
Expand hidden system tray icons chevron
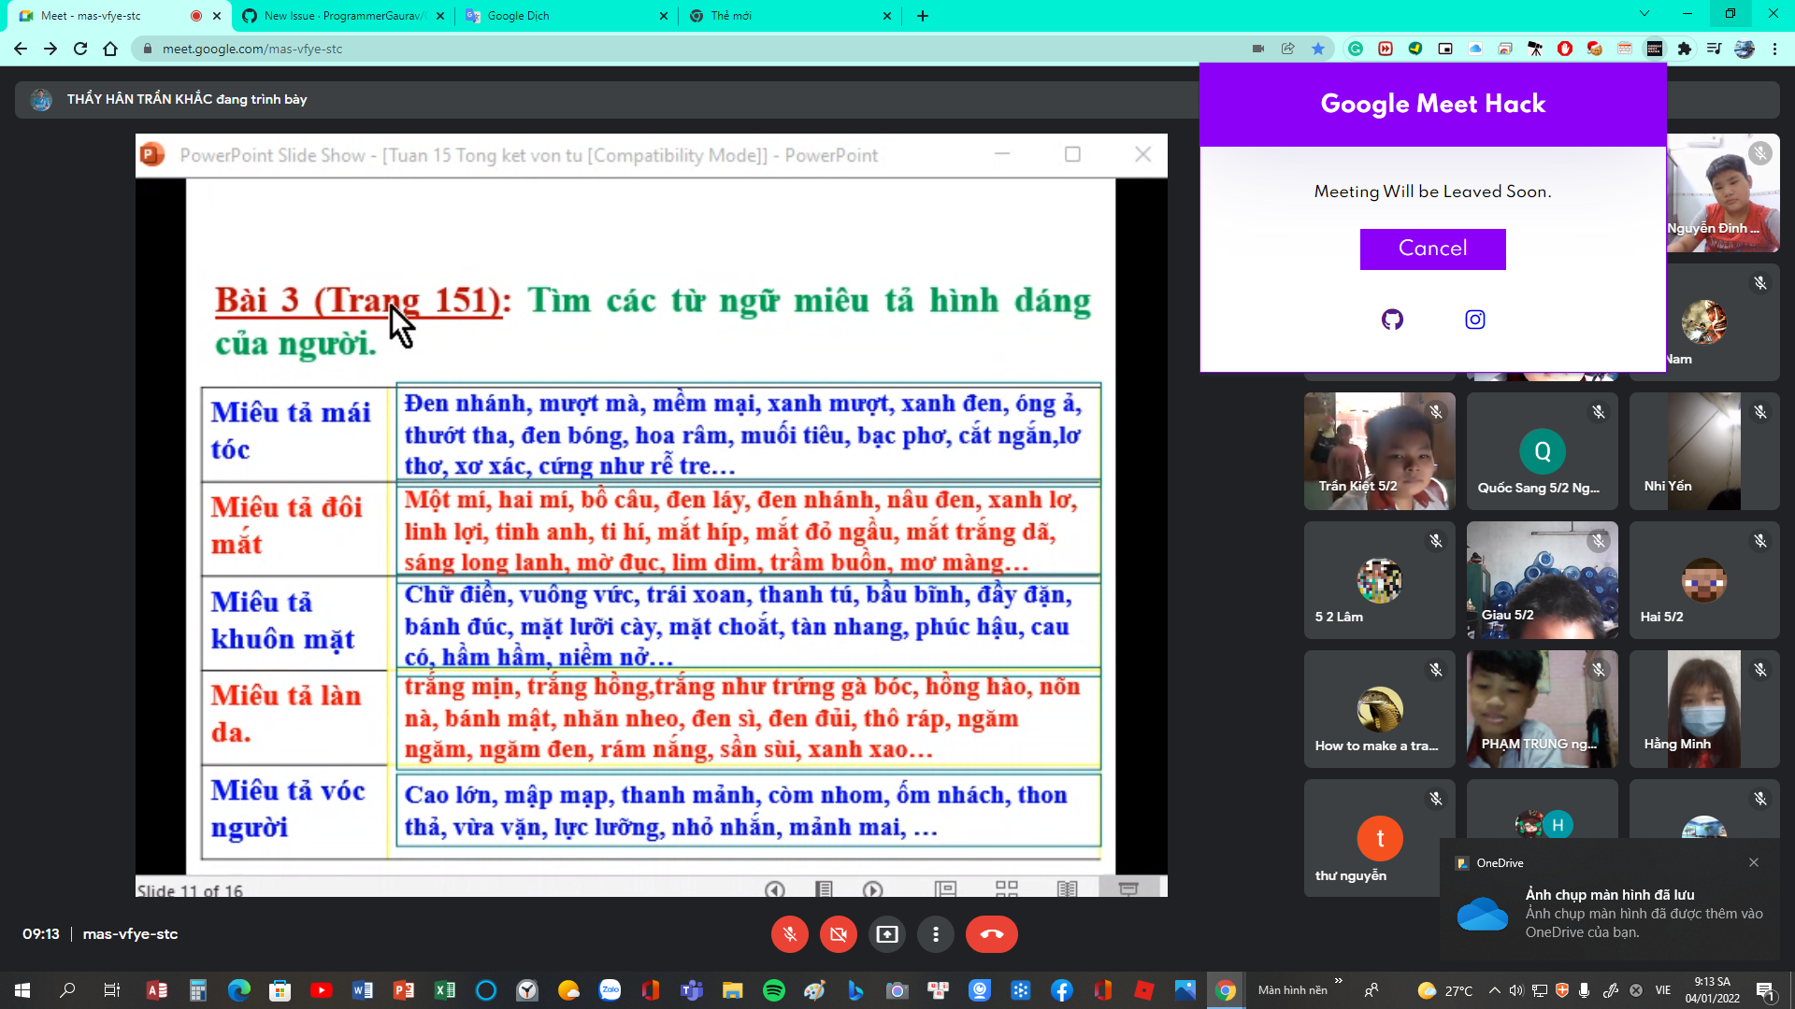pos(1494,990)
